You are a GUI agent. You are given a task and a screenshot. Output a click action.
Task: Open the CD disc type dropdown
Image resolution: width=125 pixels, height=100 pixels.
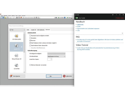point(17,30)
